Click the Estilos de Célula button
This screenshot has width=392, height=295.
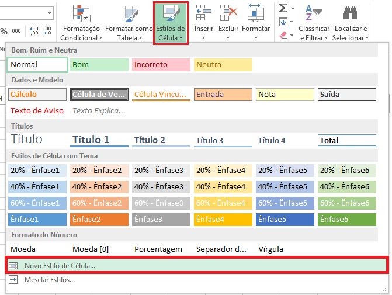(171, 23)
